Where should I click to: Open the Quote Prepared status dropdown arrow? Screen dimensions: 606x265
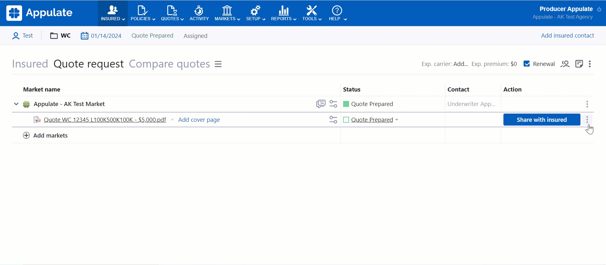[397, 120]
